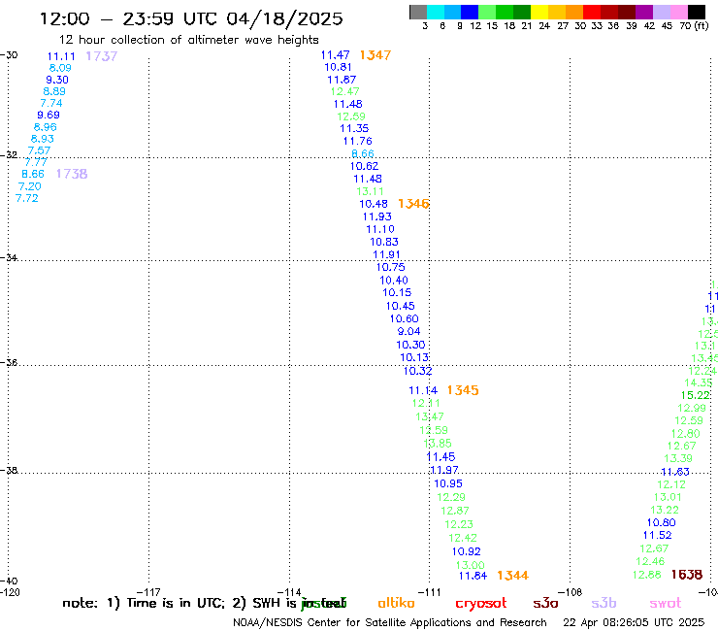Pick the pink swatch in the color scale
This screenshot has width=718, height=631.
(679, 12)
